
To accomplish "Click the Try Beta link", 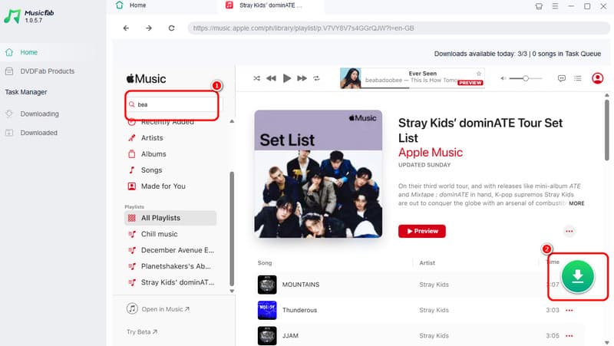I will tap(142, 332).
